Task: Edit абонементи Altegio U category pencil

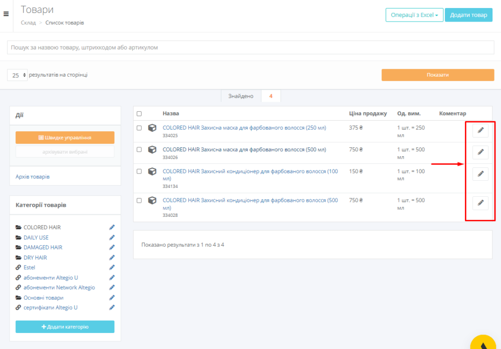Action: 112,278
